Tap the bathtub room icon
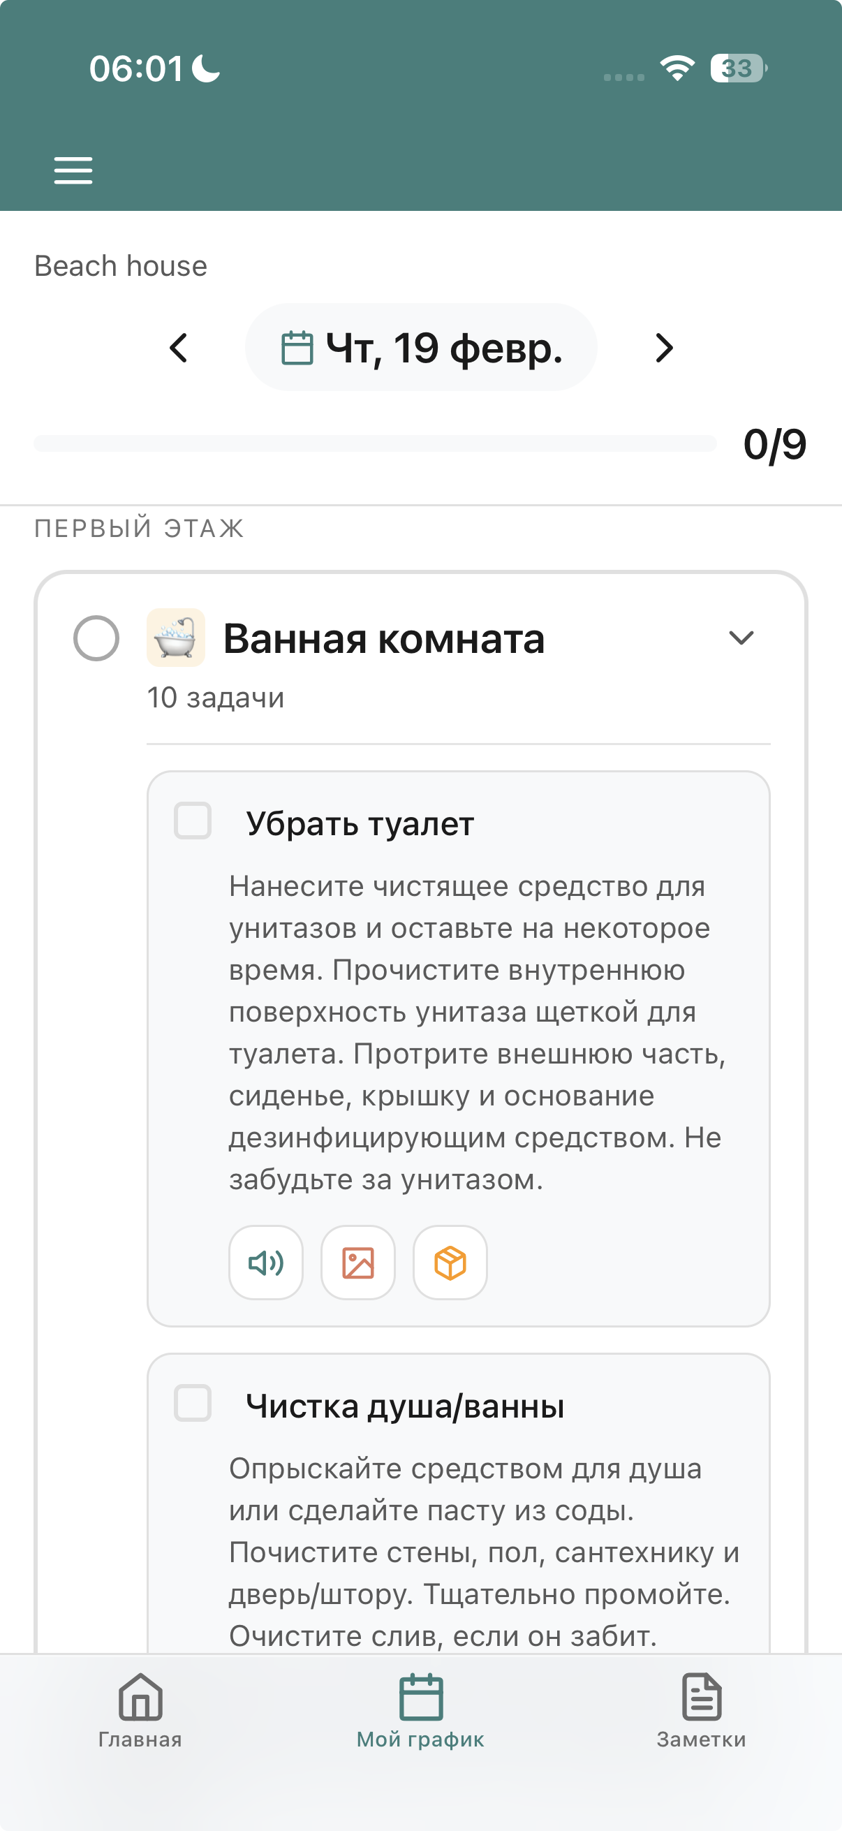The image size is (842, 1831). coord(175,638)
